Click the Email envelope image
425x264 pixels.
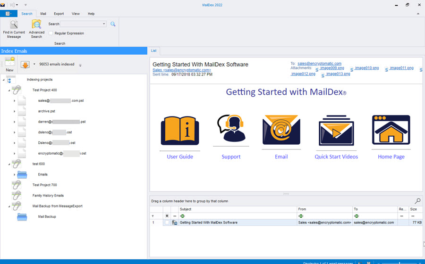click(281, 130)
